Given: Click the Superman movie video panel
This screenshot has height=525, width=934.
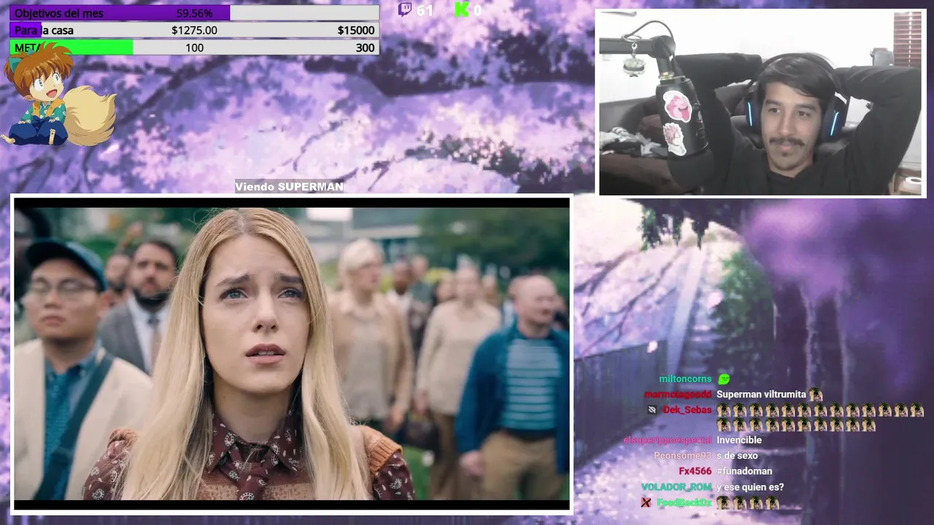Looking at the screenshot, I should (x=292, y=354).
